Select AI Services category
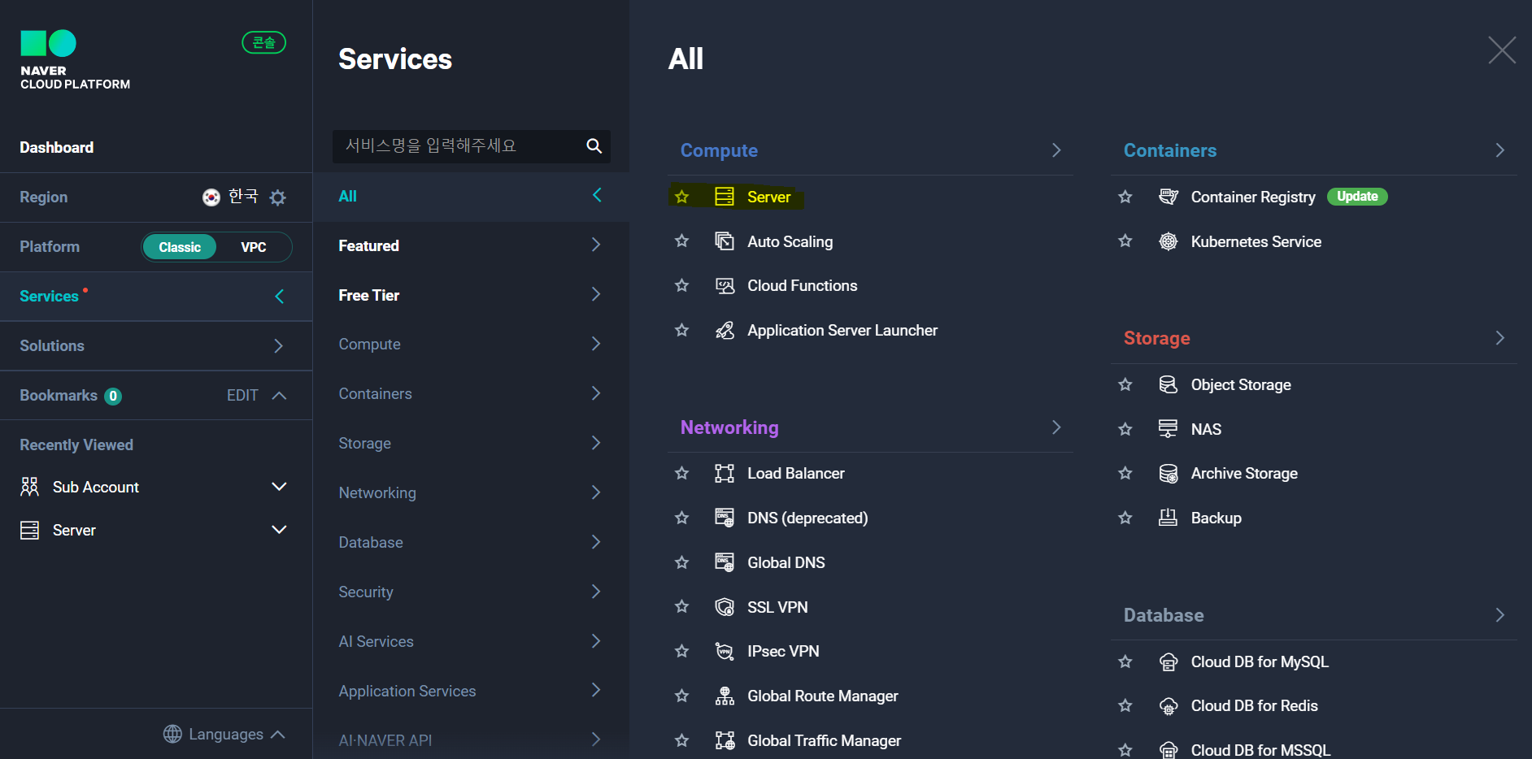This screenshot has height=759, width=1532. (471, 641)
